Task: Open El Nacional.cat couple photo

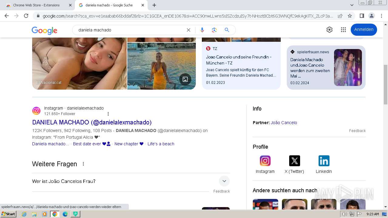Action: [x=79, y=64]
